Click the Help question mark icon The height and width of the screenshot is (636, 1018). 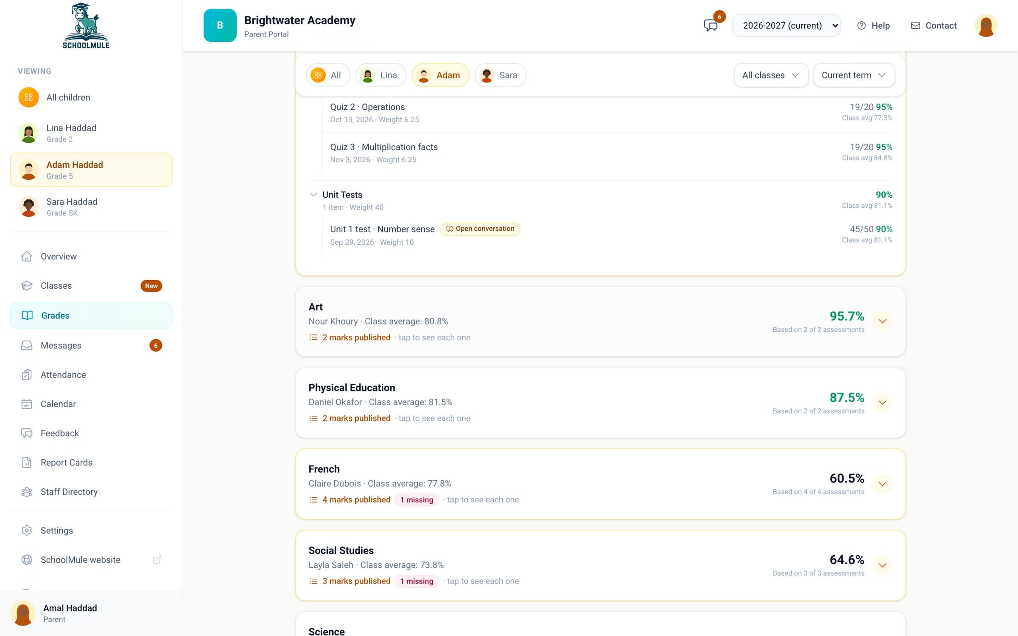tap(861, 25)
